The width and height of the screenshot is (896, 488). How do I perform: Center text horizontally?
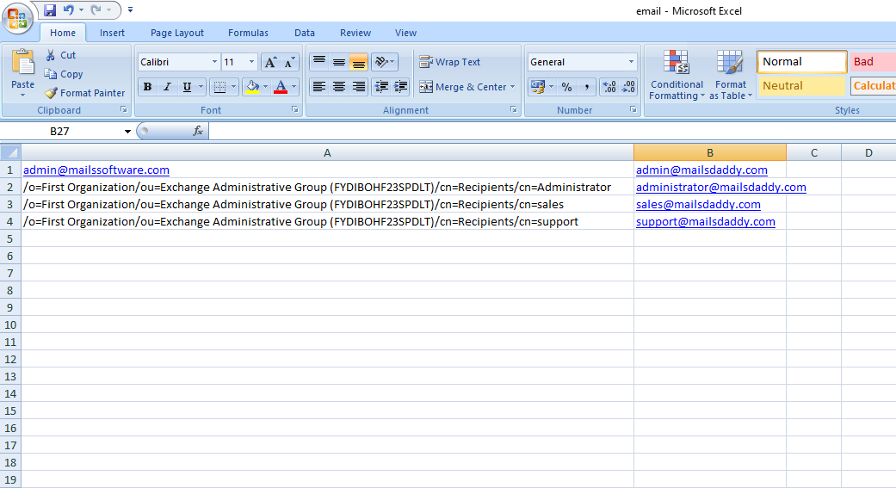click(339, 87)
